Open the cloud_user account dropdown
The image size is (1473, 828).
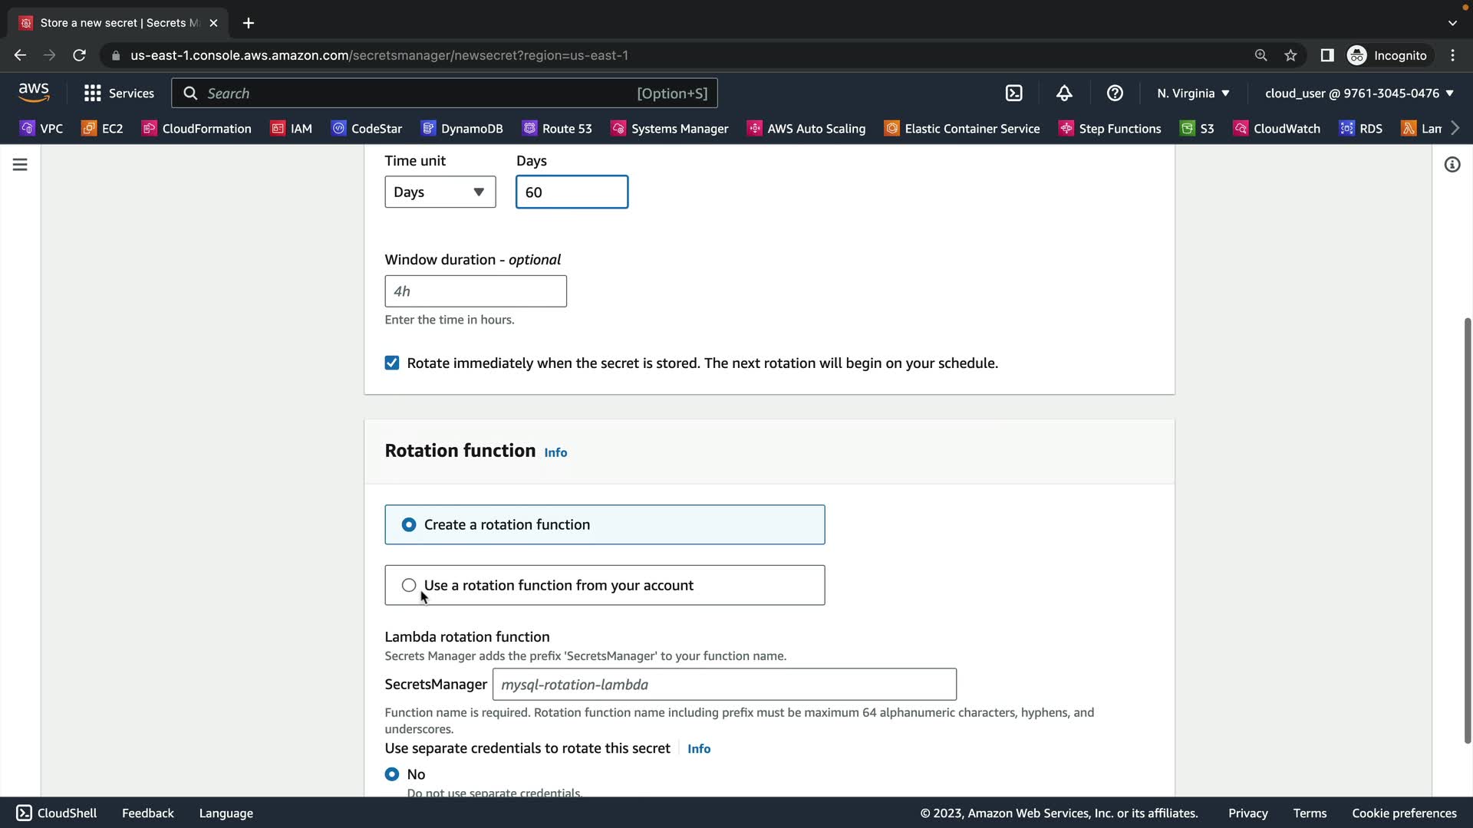pyautogui.click(x=1359, y=94)
